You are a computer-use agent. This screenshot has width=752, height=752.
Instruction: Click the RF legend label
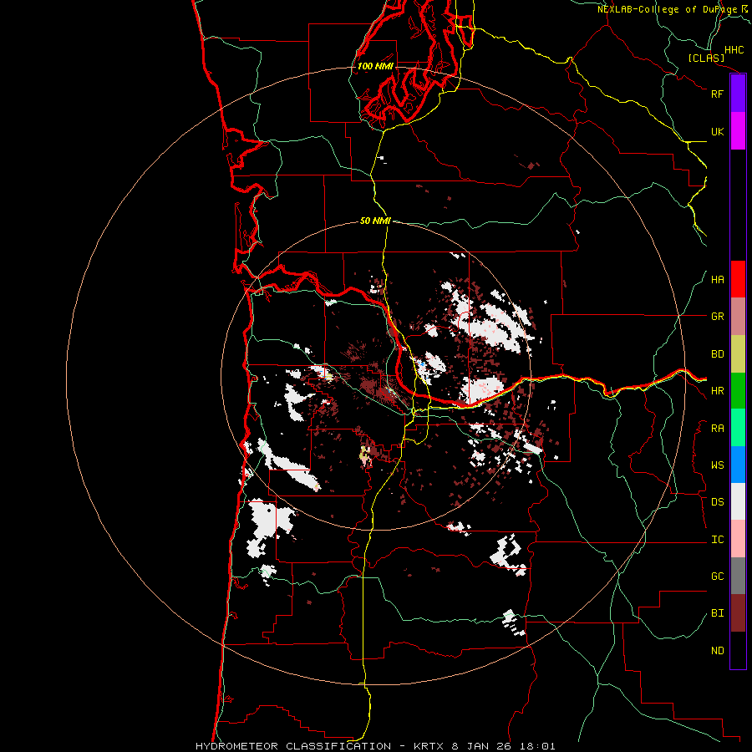717,94
